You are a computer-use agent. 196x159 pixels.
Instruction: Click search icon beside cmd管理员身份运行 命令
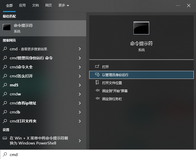click(5, 58)
